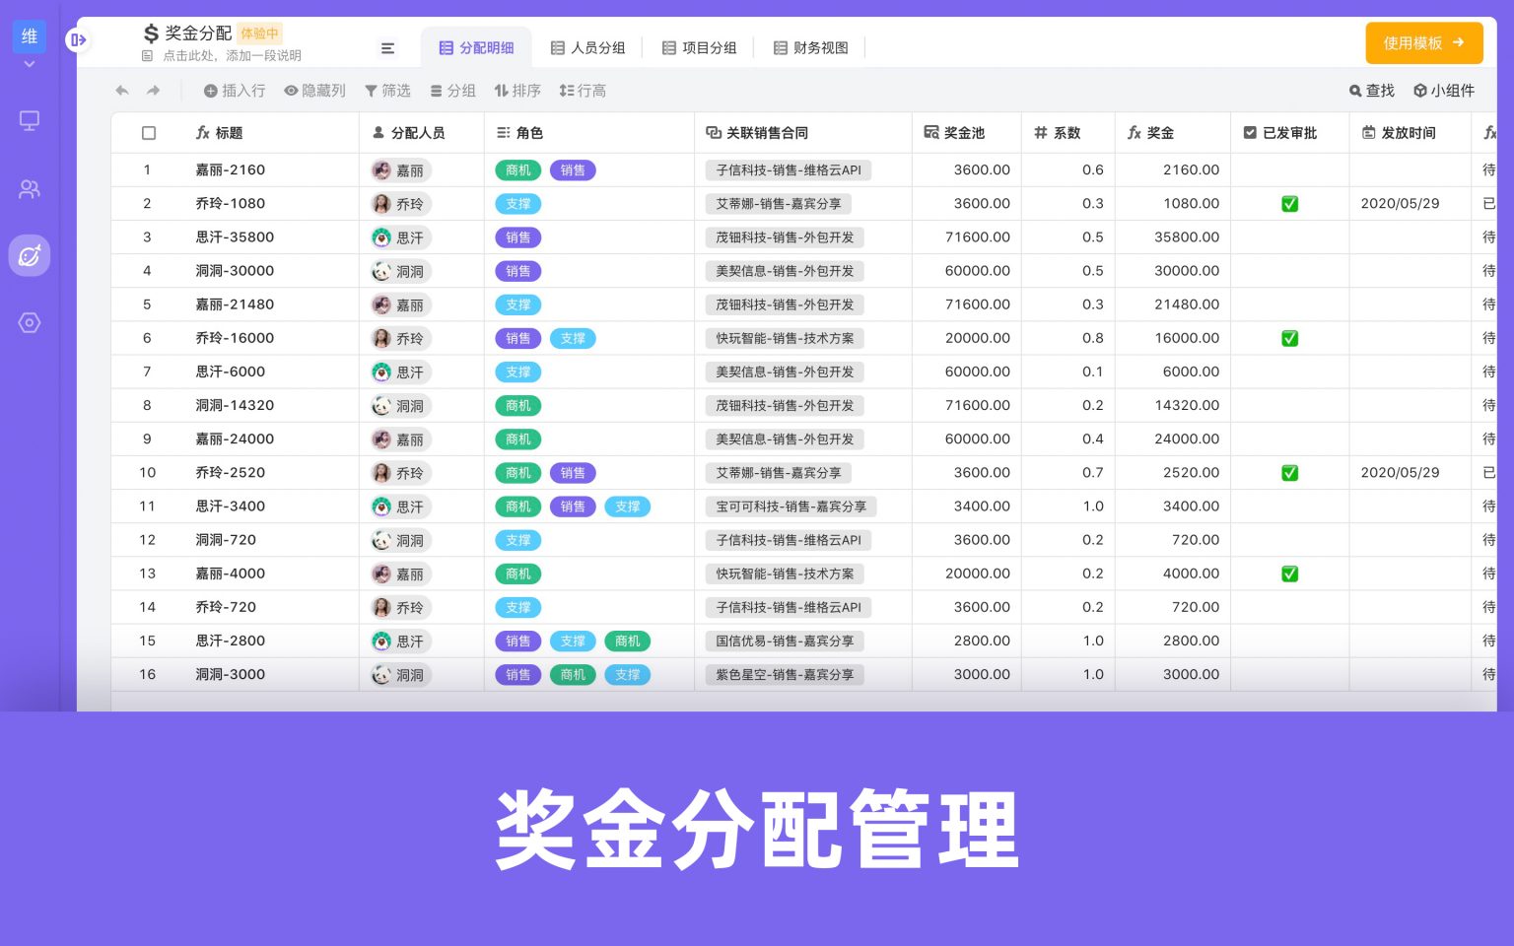The image size is (1514, 946).
Task: 切换到「人员分组」标签页
Action: tap(588, 47)
